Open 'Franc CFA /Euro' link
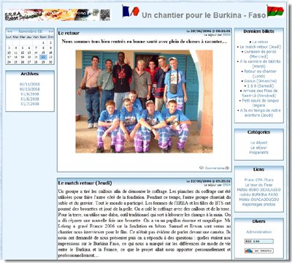 (259, 180)
